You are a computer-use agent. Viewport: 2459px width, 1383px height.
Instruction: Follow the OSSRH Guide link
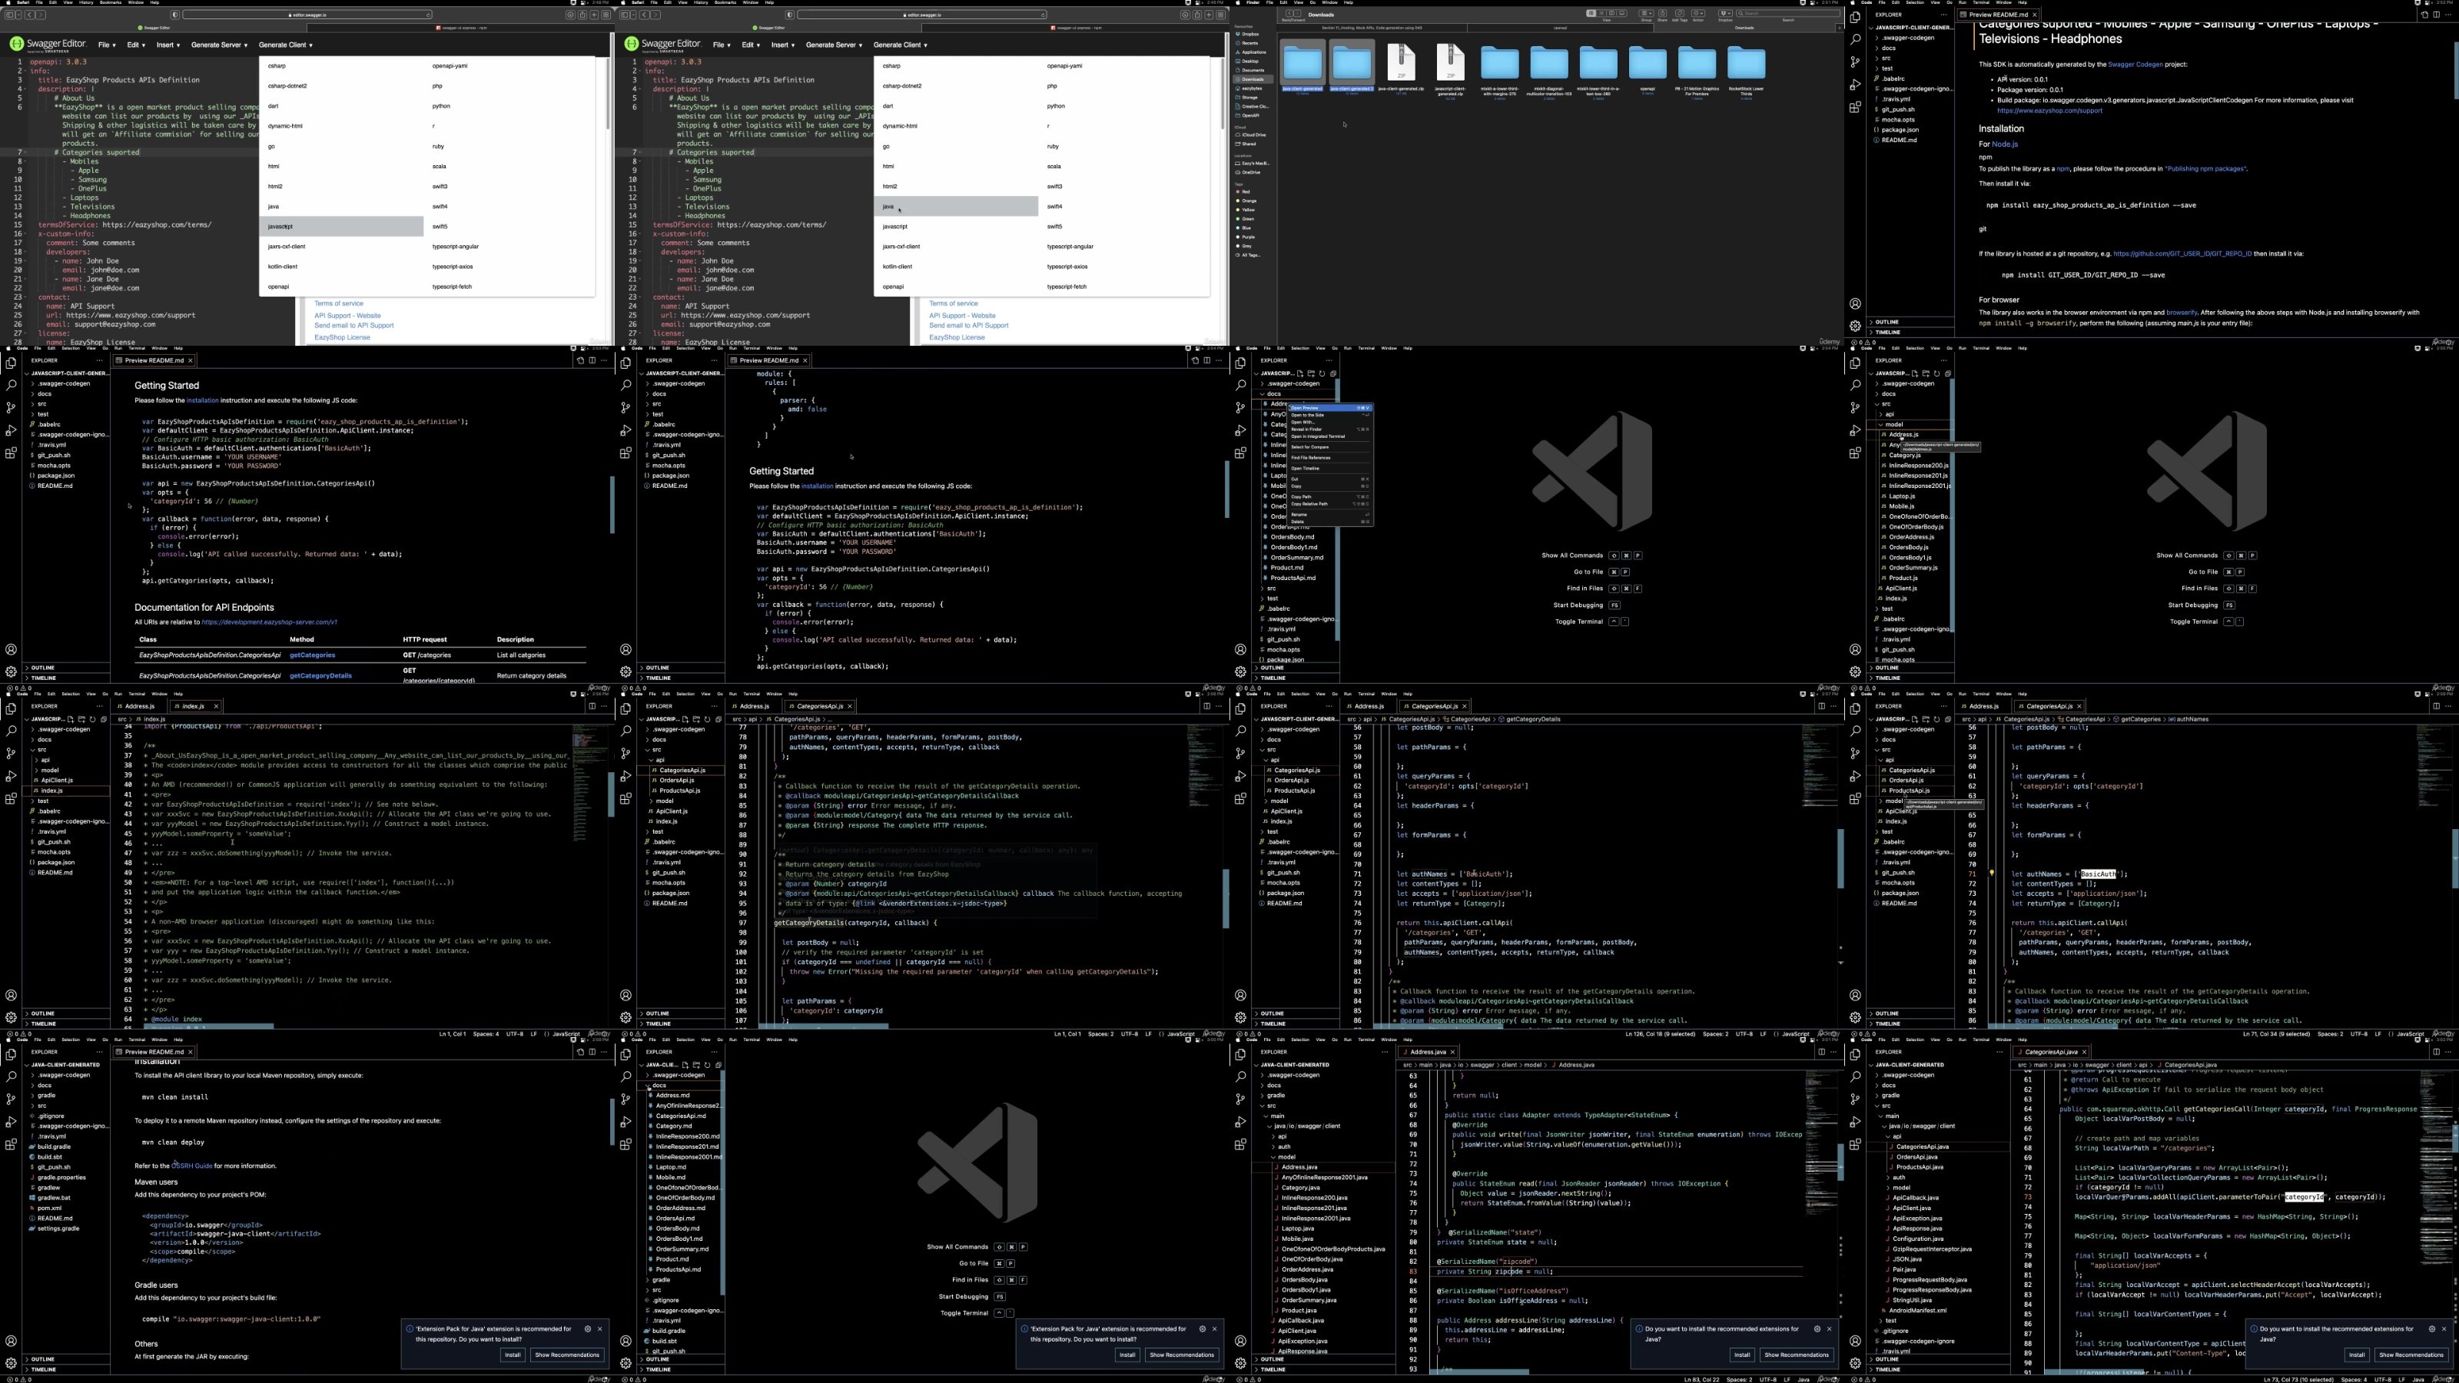(192, 1166)
